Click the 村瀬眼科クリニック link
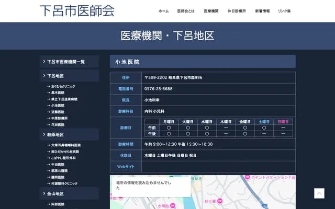 click(64, 184)
